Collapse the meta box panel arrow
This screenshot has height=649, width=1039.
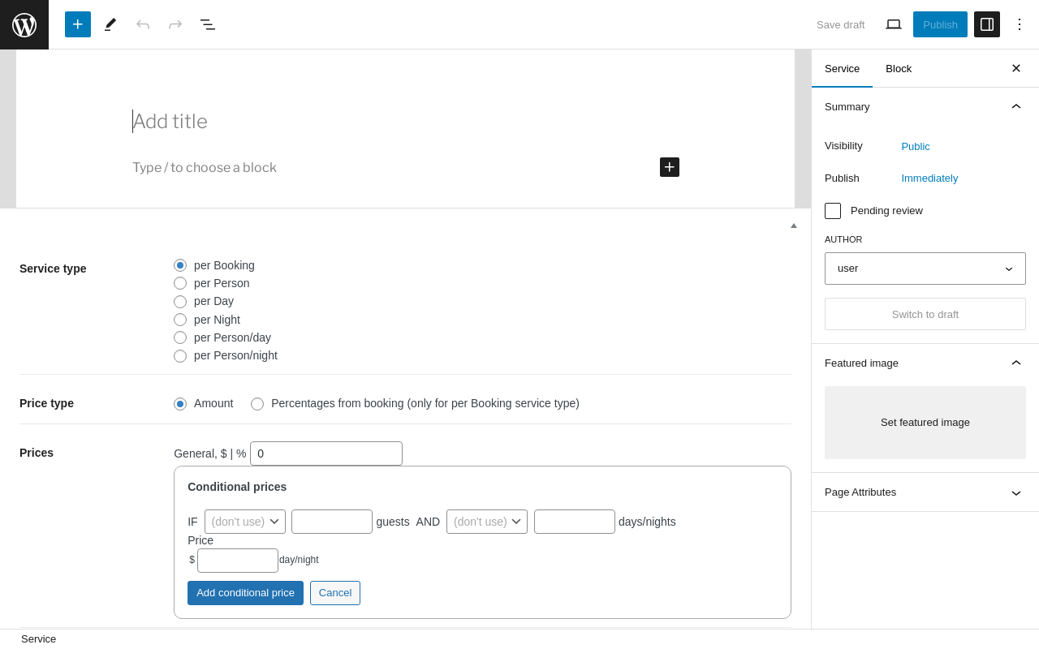coord(794,226)
